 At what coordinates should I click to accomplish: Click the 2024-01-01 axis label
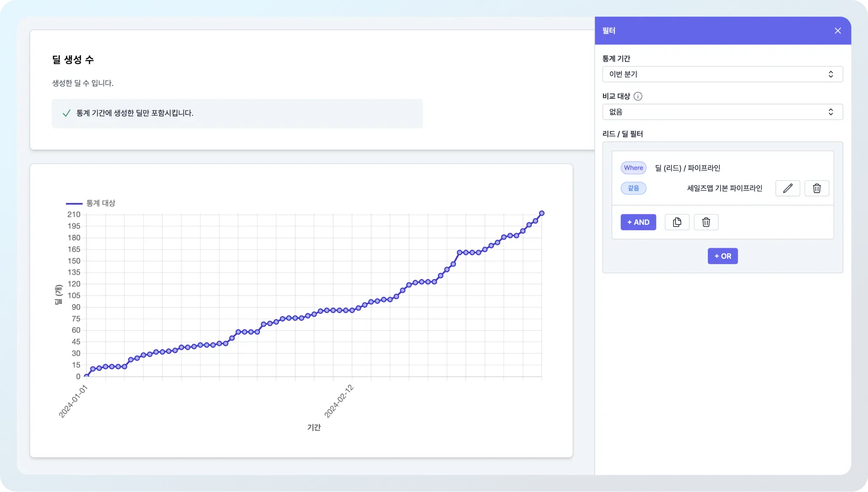click(x=73, y=401)
